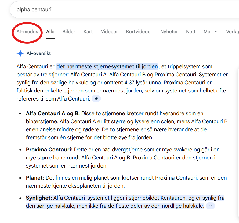The height and width of the screenshot is (223, 239).
Task: Show the Nyheter results tab
Action: click(x=169, y=32)
